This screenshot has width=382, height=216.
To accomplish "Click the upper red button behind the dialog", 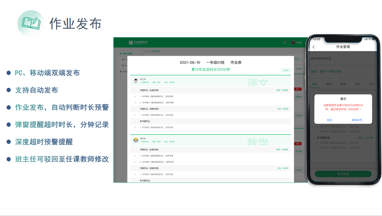I will 298,89.
